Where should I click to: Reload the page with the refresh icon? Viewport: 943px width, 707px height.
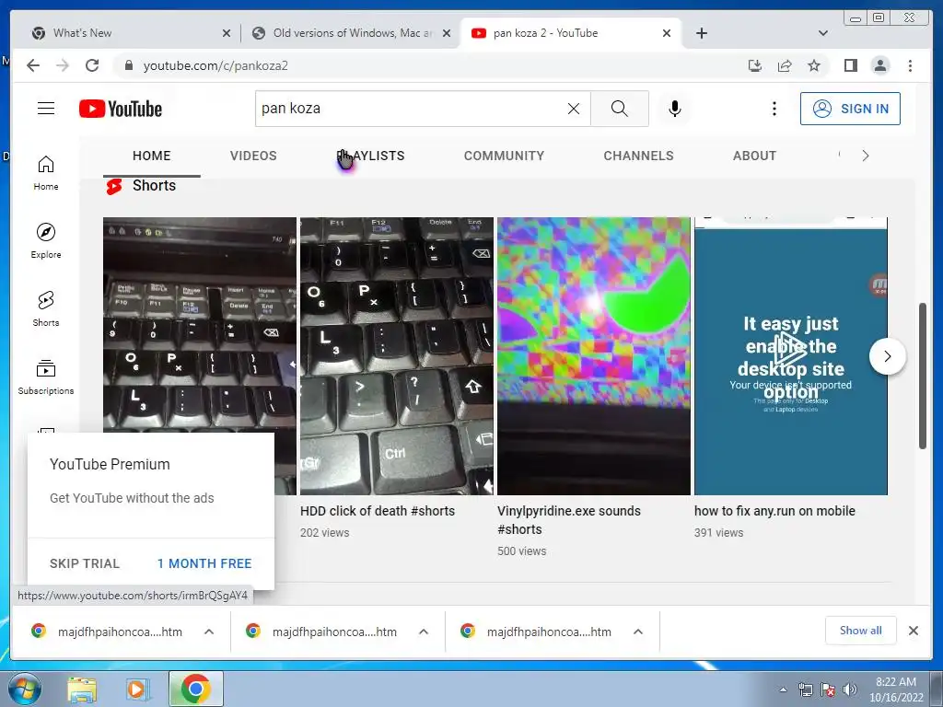coord(92,65)
